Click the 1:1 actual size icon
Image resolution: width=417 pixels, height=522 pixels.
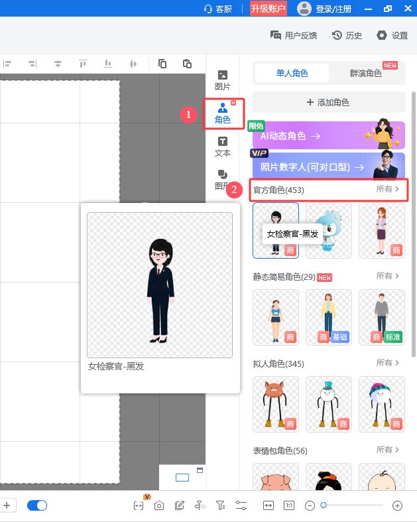(x=289, y=505)
